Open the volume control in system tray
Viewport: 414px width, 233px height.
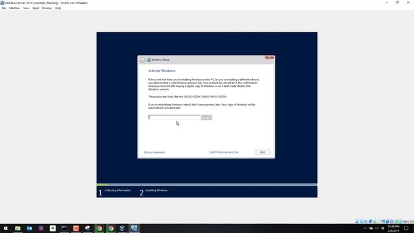click(x=376, y=228)
